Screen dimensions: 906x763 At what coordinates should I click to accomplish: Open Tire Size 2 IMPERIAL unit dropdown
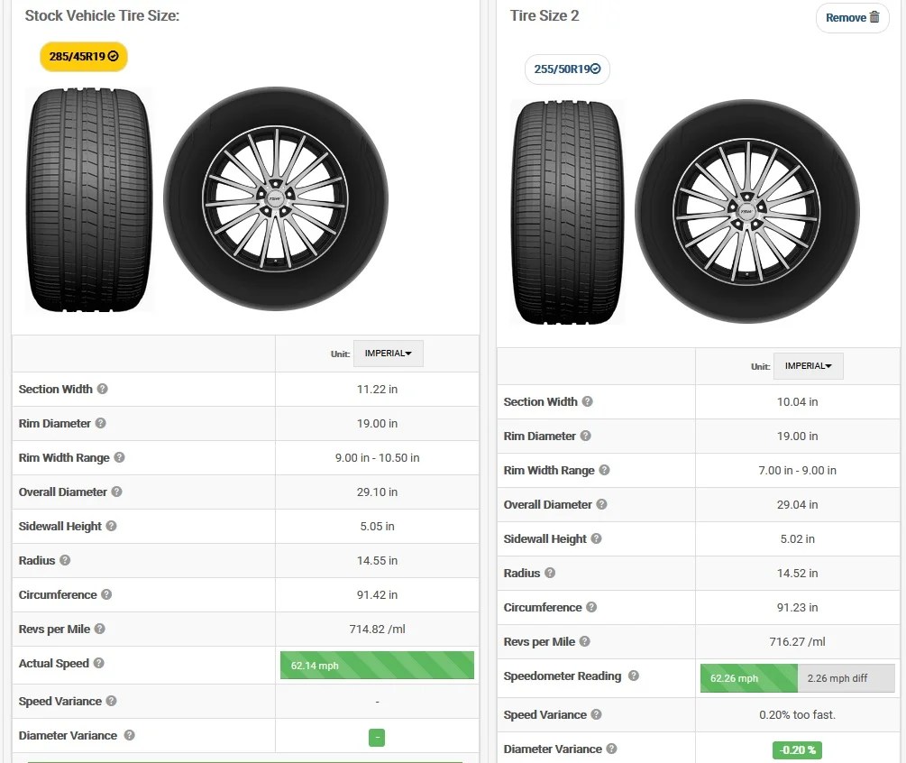coord(809,366)
